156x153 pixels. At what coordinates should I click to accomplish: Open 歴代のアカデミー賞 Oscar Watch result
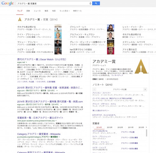(41, 60)
